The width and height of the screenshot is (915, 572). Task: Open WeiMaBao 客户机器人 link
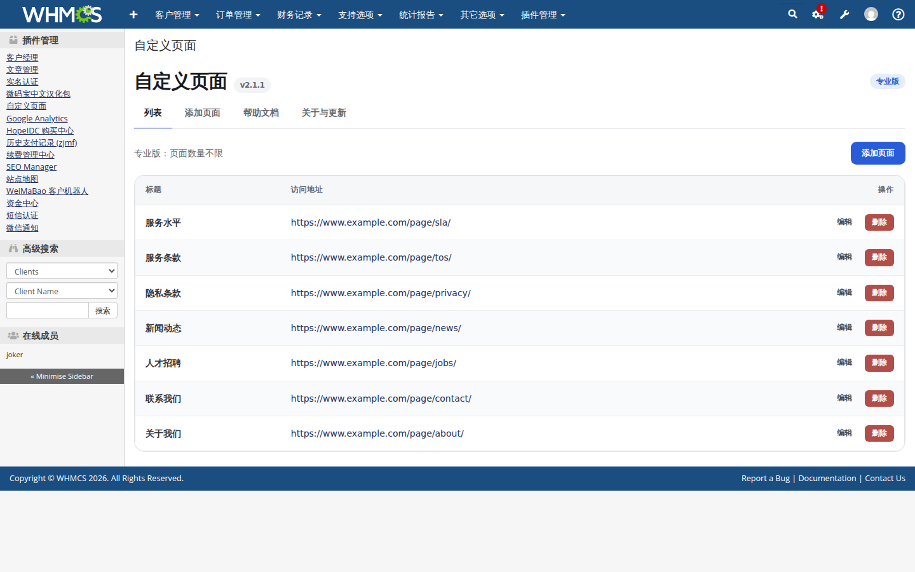coord(47,191)
